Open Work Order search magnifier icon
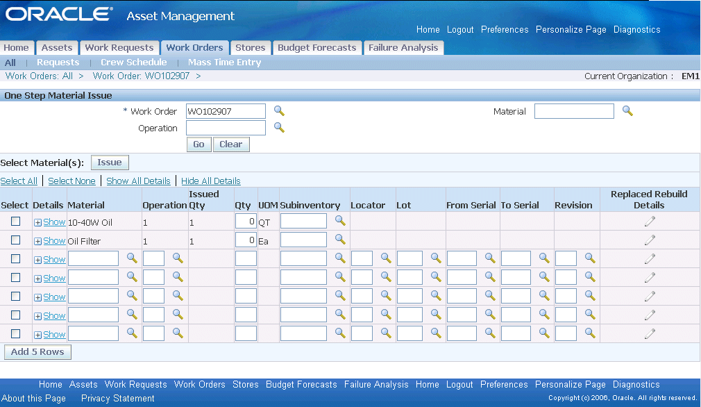Viewport: 701px width, 407px height. click(x=279, y=110)
